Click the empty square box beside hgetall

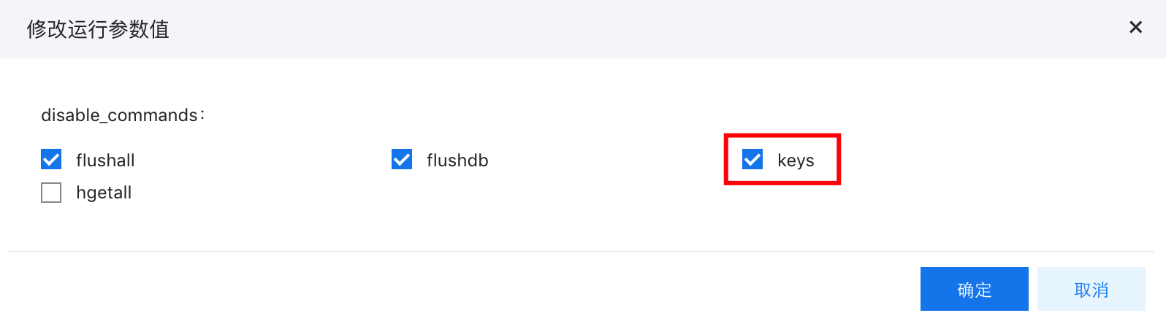[x=51, y=193]
